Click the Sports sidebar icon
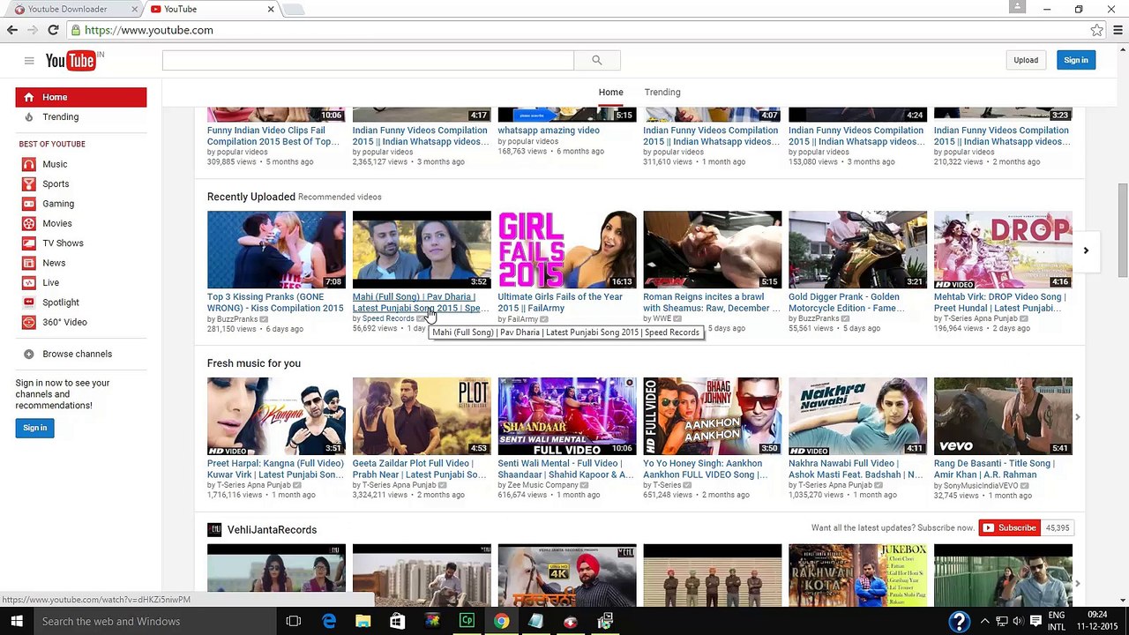 (x=29, y=183)
